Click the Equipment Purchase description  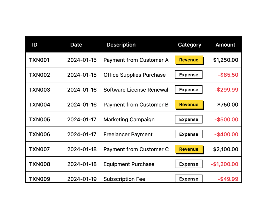point(129,164)
